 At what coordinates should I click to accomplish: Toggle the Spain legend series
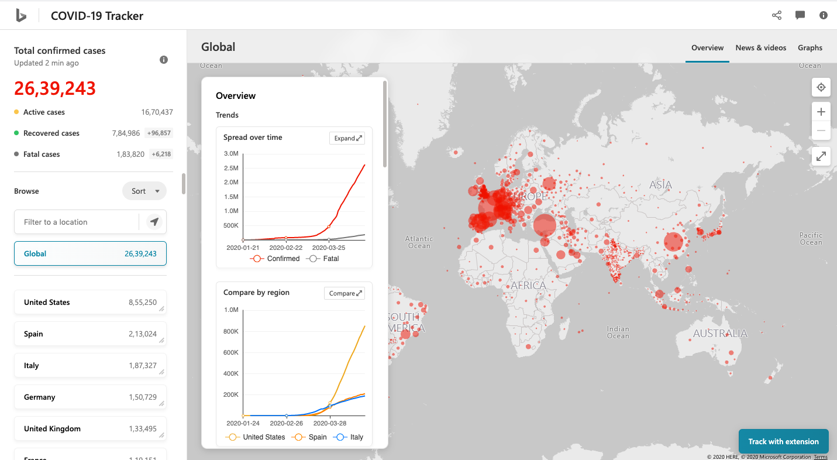[308, 437]
